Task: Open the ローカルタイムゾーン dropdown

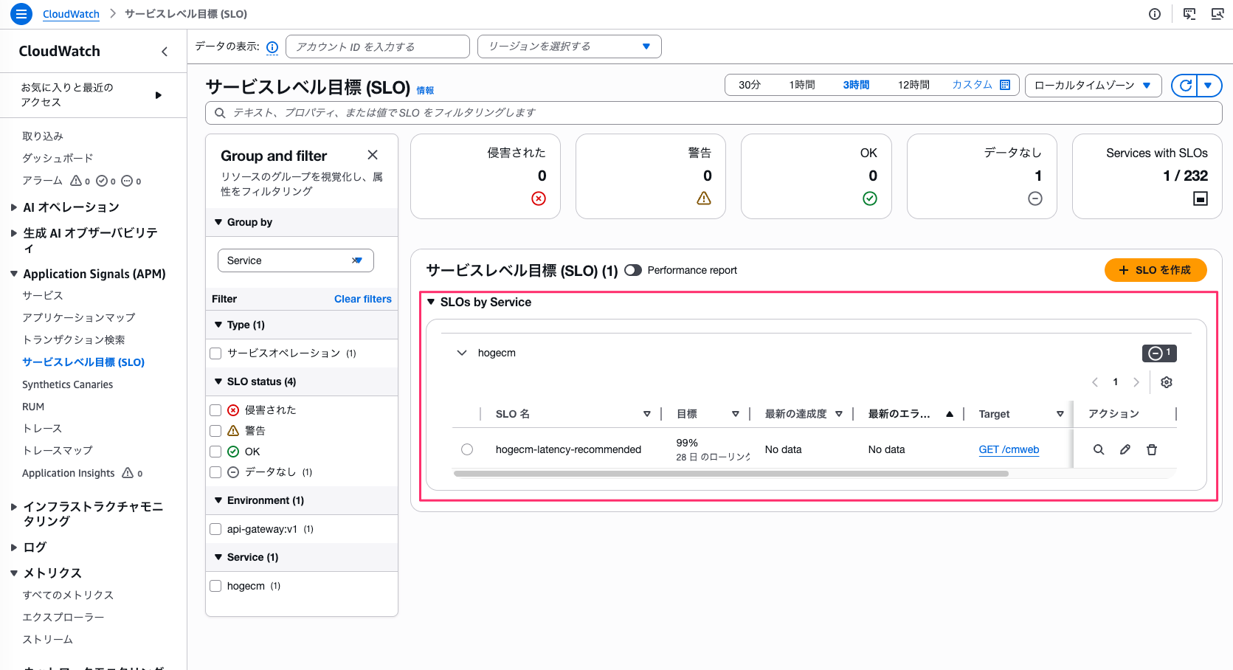Action: (1093, 85)
